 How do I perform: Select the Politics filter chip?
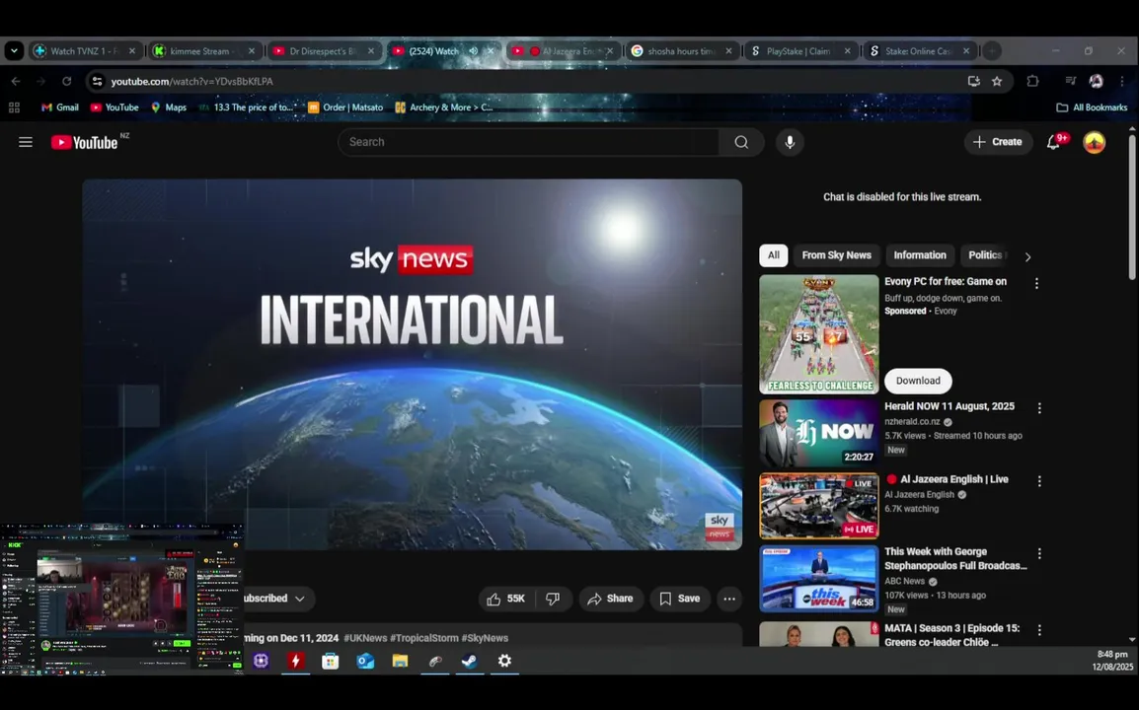[986, 255]
